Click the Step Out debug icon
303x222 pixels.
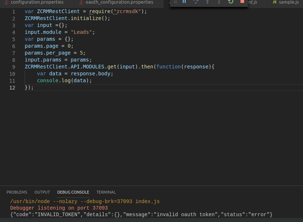(x=219, y=1)
